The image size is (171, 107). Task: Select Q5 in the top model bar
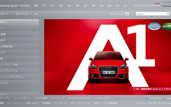(61, 6)
